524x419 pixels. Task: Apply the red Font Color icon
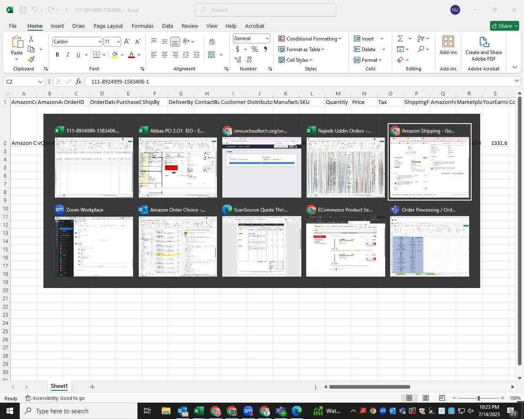[131, 54]
